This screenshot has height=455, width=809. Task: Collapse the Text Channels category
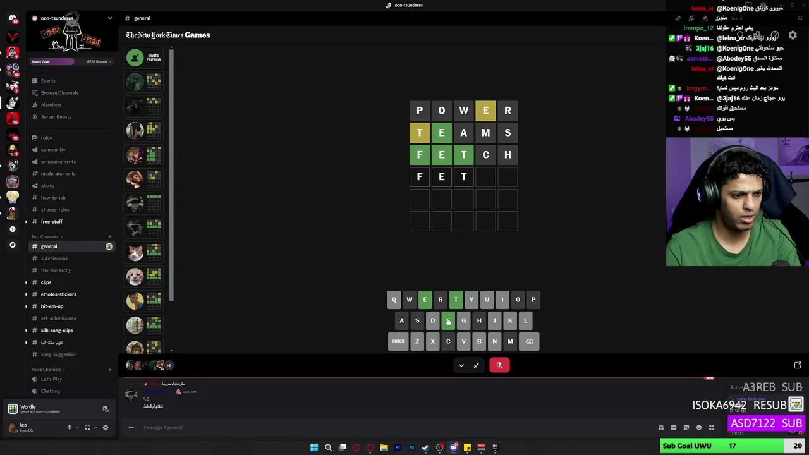46,237
